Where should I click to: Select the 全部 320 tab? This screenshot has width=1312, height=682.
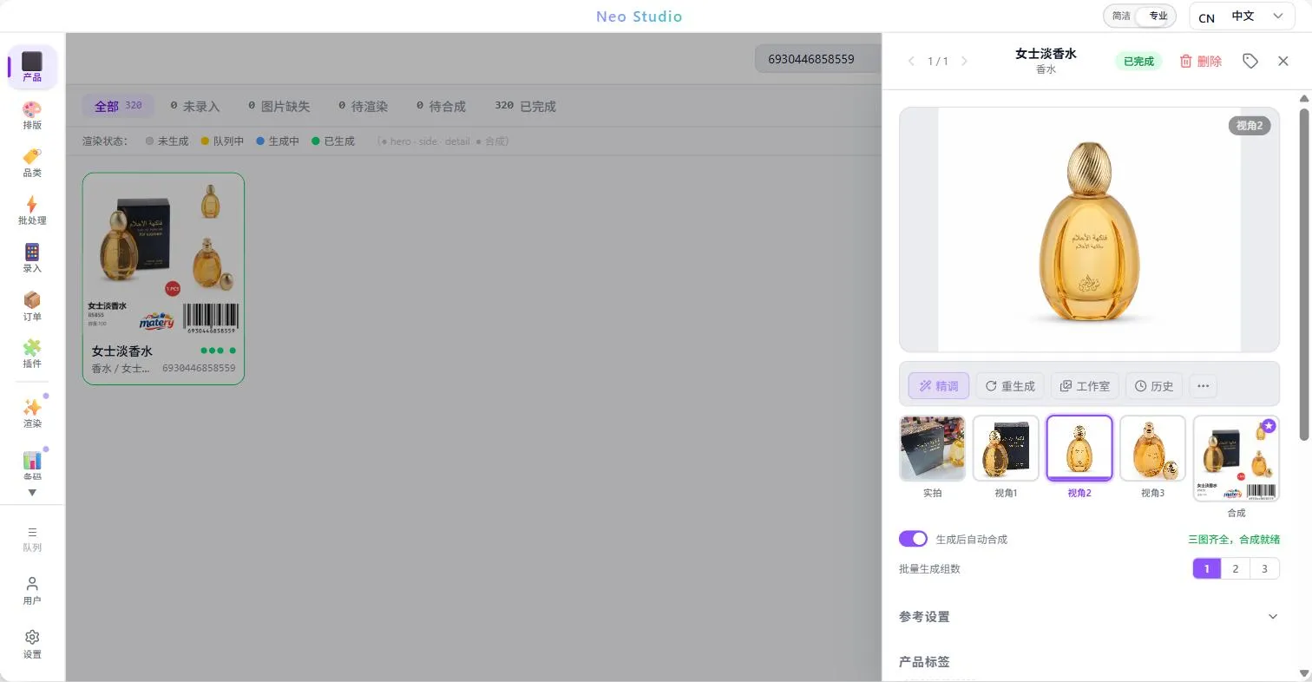coord(118,106)
